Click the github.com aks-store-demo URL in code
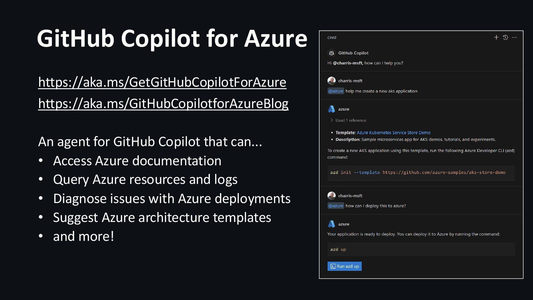Viewport: 533px width, 300px height. tap(444, 172)
